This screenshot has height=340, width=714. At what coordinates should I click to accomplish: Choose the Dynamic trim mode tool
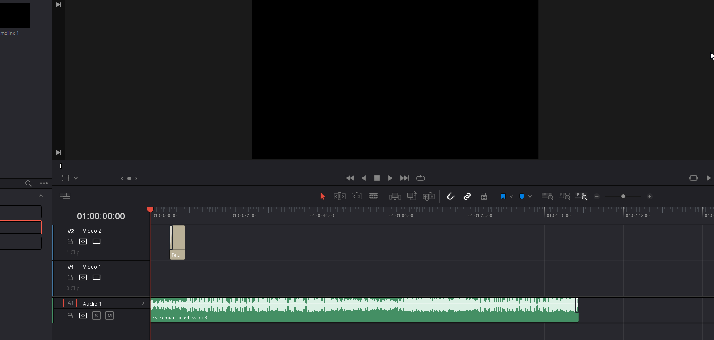357,196
